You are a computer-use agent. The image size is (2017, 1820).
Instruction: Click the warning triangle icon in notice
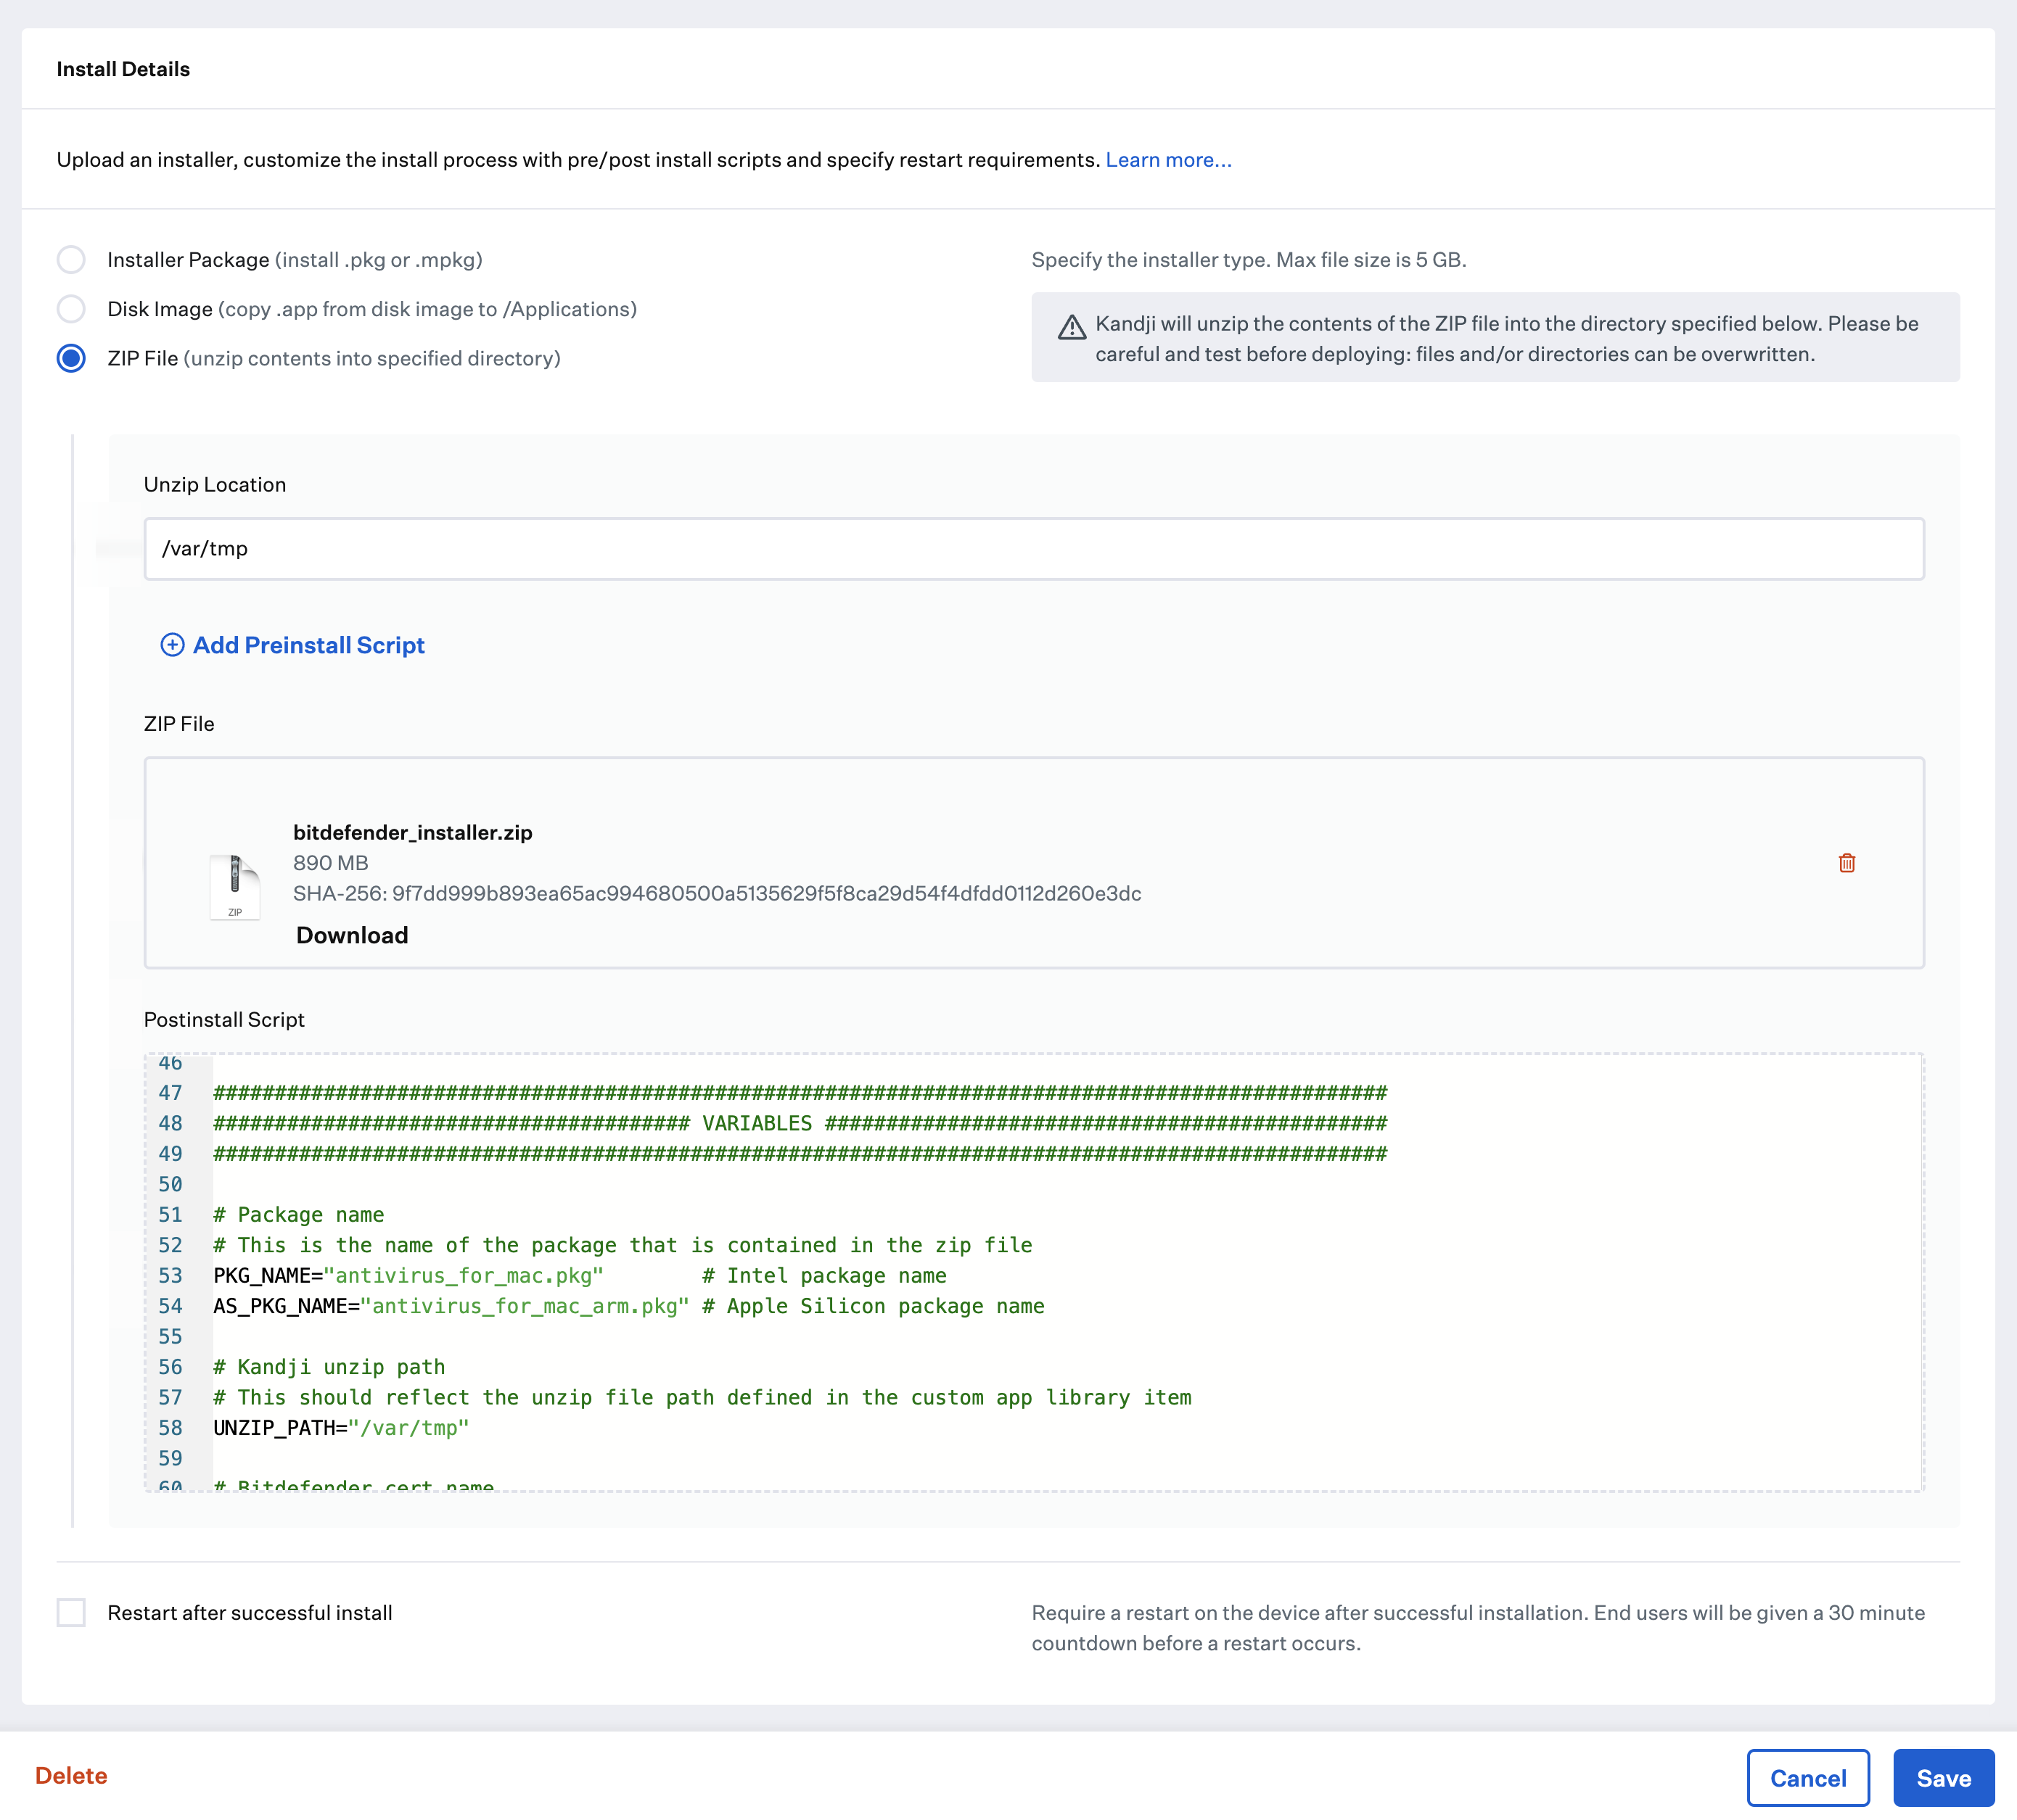pyautogui.click(x=1072, y=327)
